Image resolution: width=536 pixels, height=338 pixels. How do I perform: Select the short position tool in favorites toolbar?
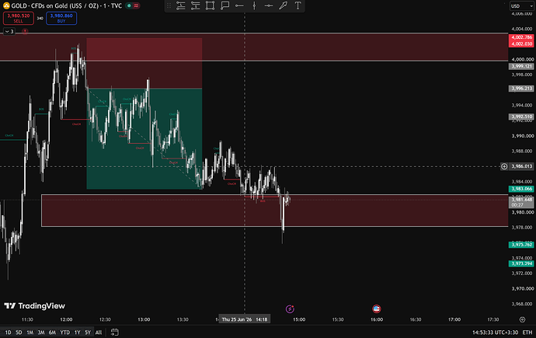pyautogui.click(x=196, y=5)
